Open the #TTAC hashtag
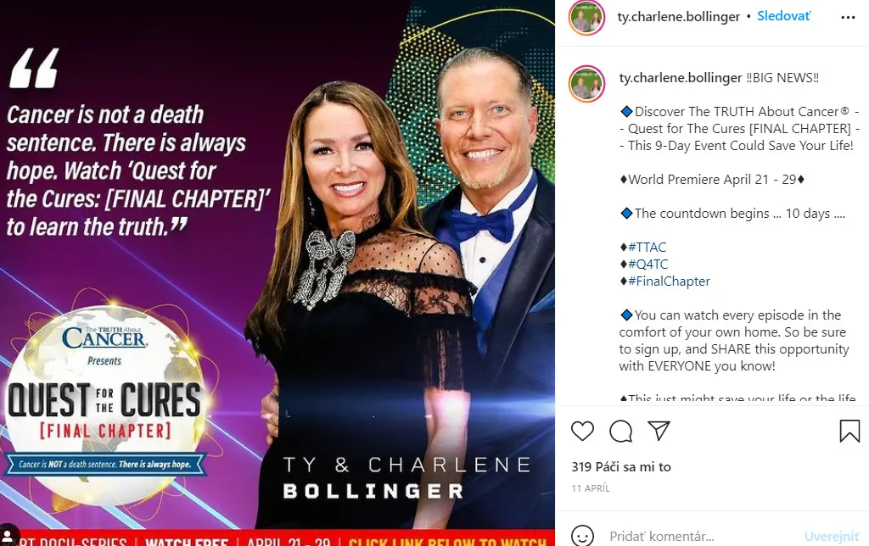Image resolution: width=869 pixels, height=546 pixels. (647, 247)
